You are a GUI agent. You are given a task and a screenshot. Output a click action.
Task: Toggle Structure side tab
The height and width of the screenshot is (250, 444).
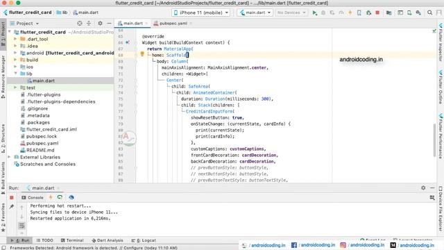point(3,138)
